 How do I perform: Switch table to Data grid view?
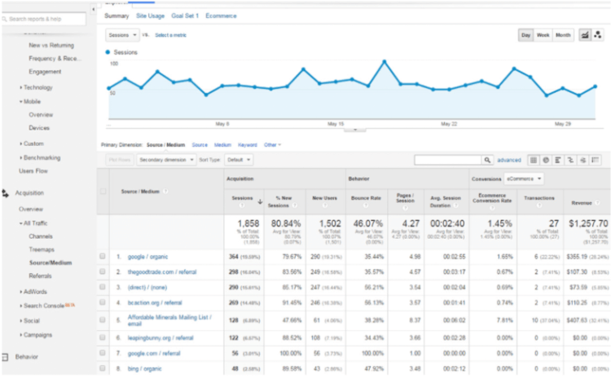click(x=534, y=160)
